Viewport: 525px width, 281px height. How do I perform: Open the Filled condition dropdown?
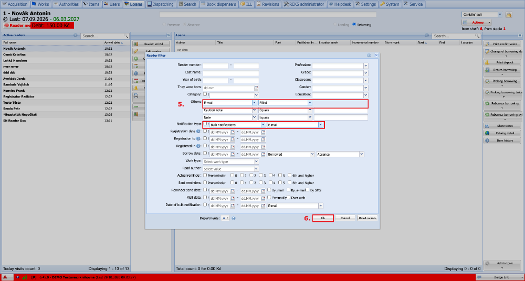(x=310, y=103)
